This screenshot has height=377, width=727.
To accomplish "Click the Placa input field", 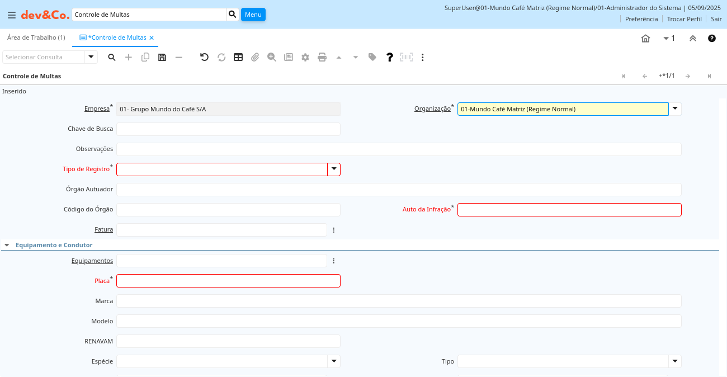I will (x=228, y=281).
